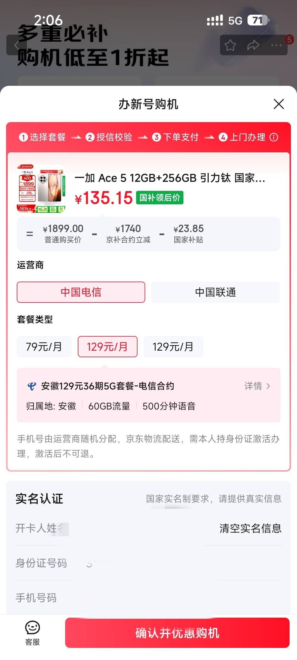Screen dimensions: 297x660
Task: Tap the share arrow icon
Action: tap(253, 45)
